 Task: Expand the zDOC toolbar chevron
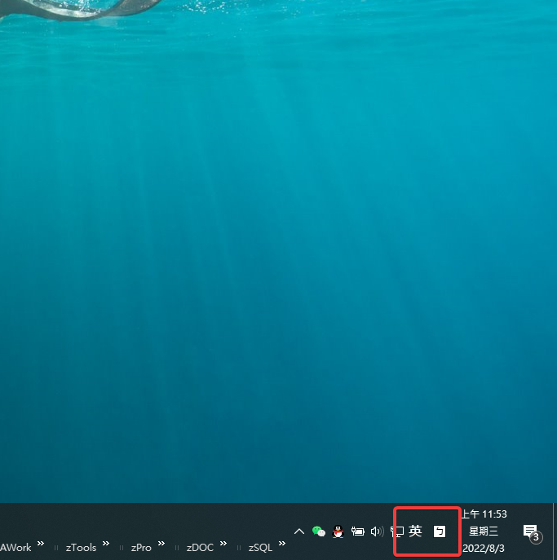[x=223, y=544]
